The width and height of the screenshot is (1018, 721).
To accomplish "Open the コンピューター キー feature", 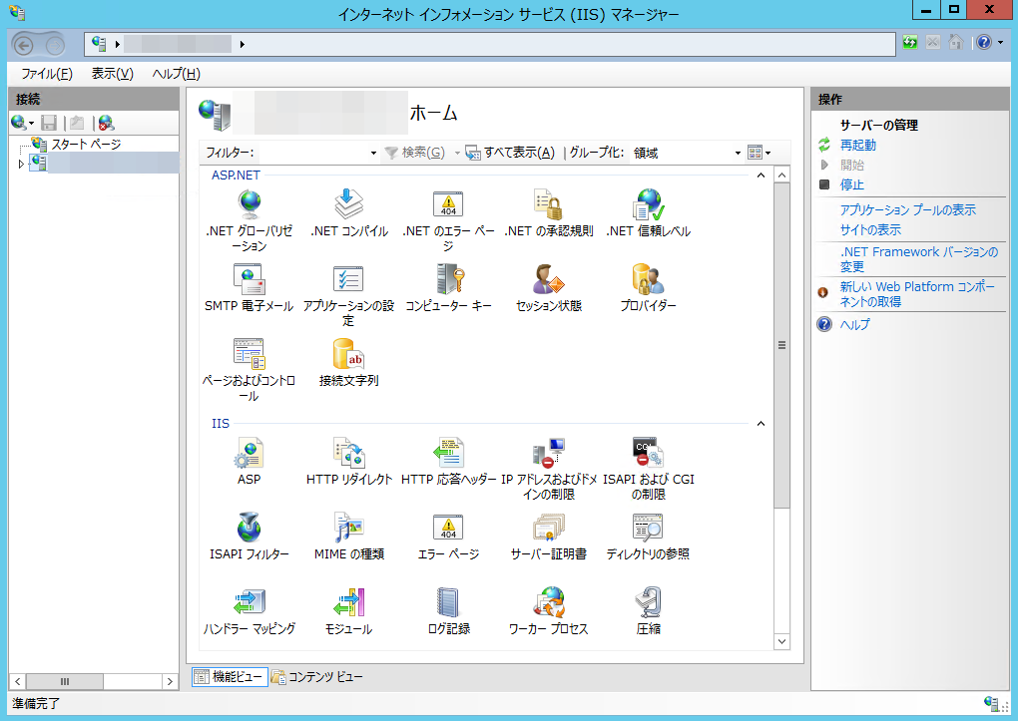I will pyautogui.click(x=448, y=280).
